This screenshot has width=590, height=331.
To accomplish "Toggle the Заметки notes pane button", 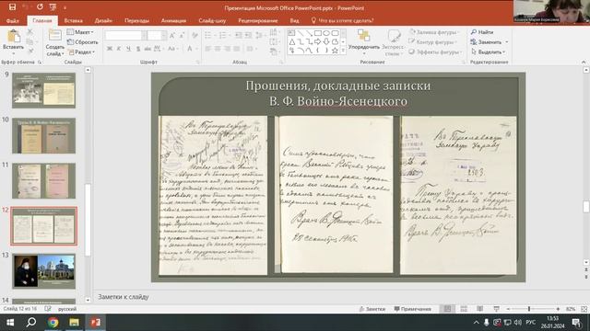I will (372, 309).
